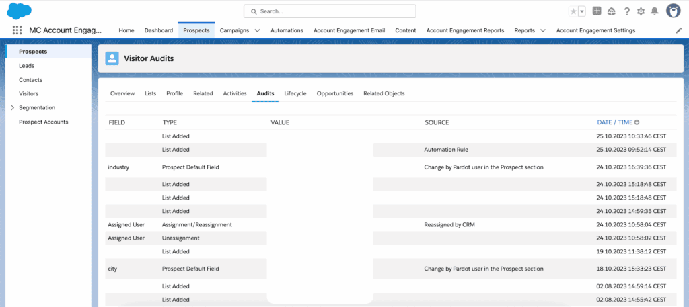The height and width of the screenshot is (307, 689).
Task: Open the Campaigns nav tab
Action: pyautogui.click(x=234, y=30)
